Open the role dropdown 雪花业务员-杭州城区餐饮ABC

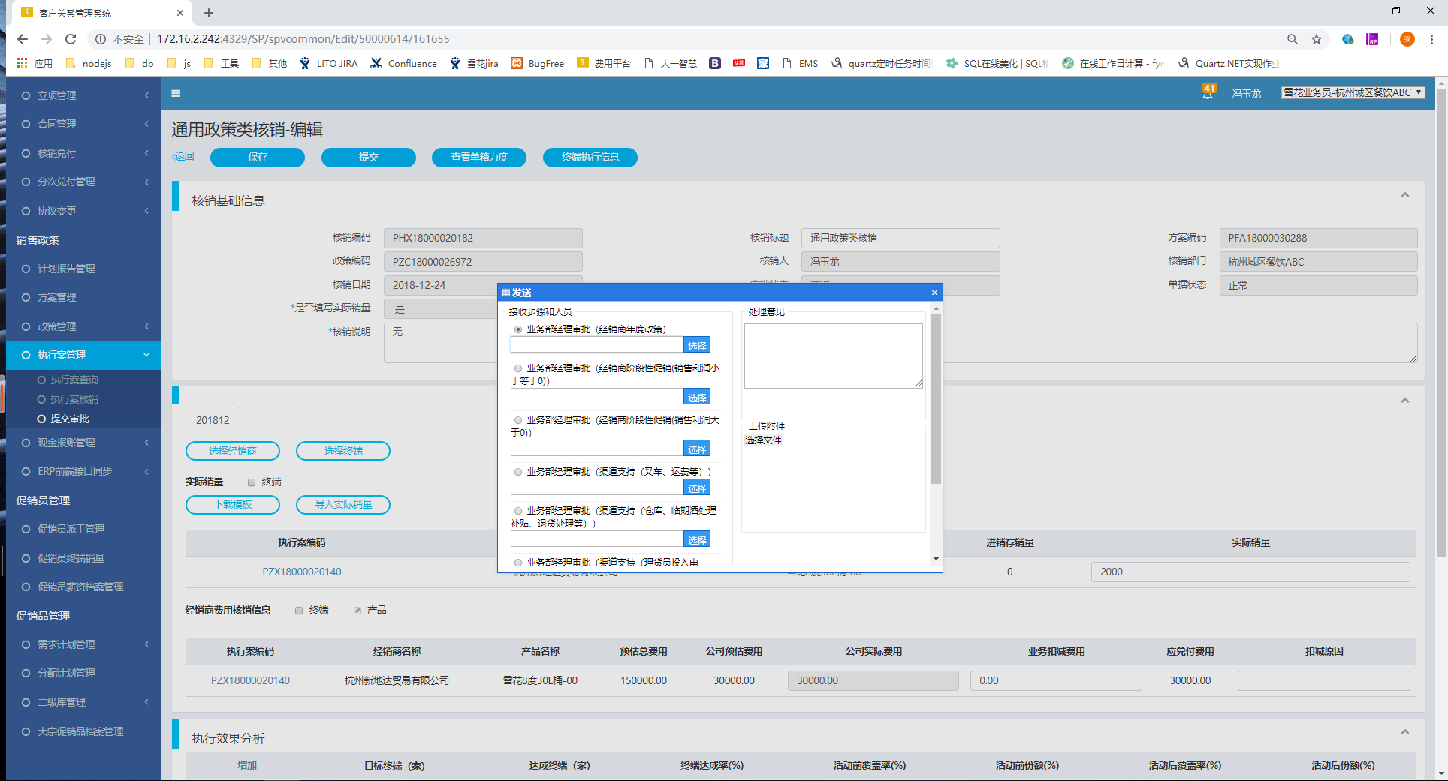1353,92
